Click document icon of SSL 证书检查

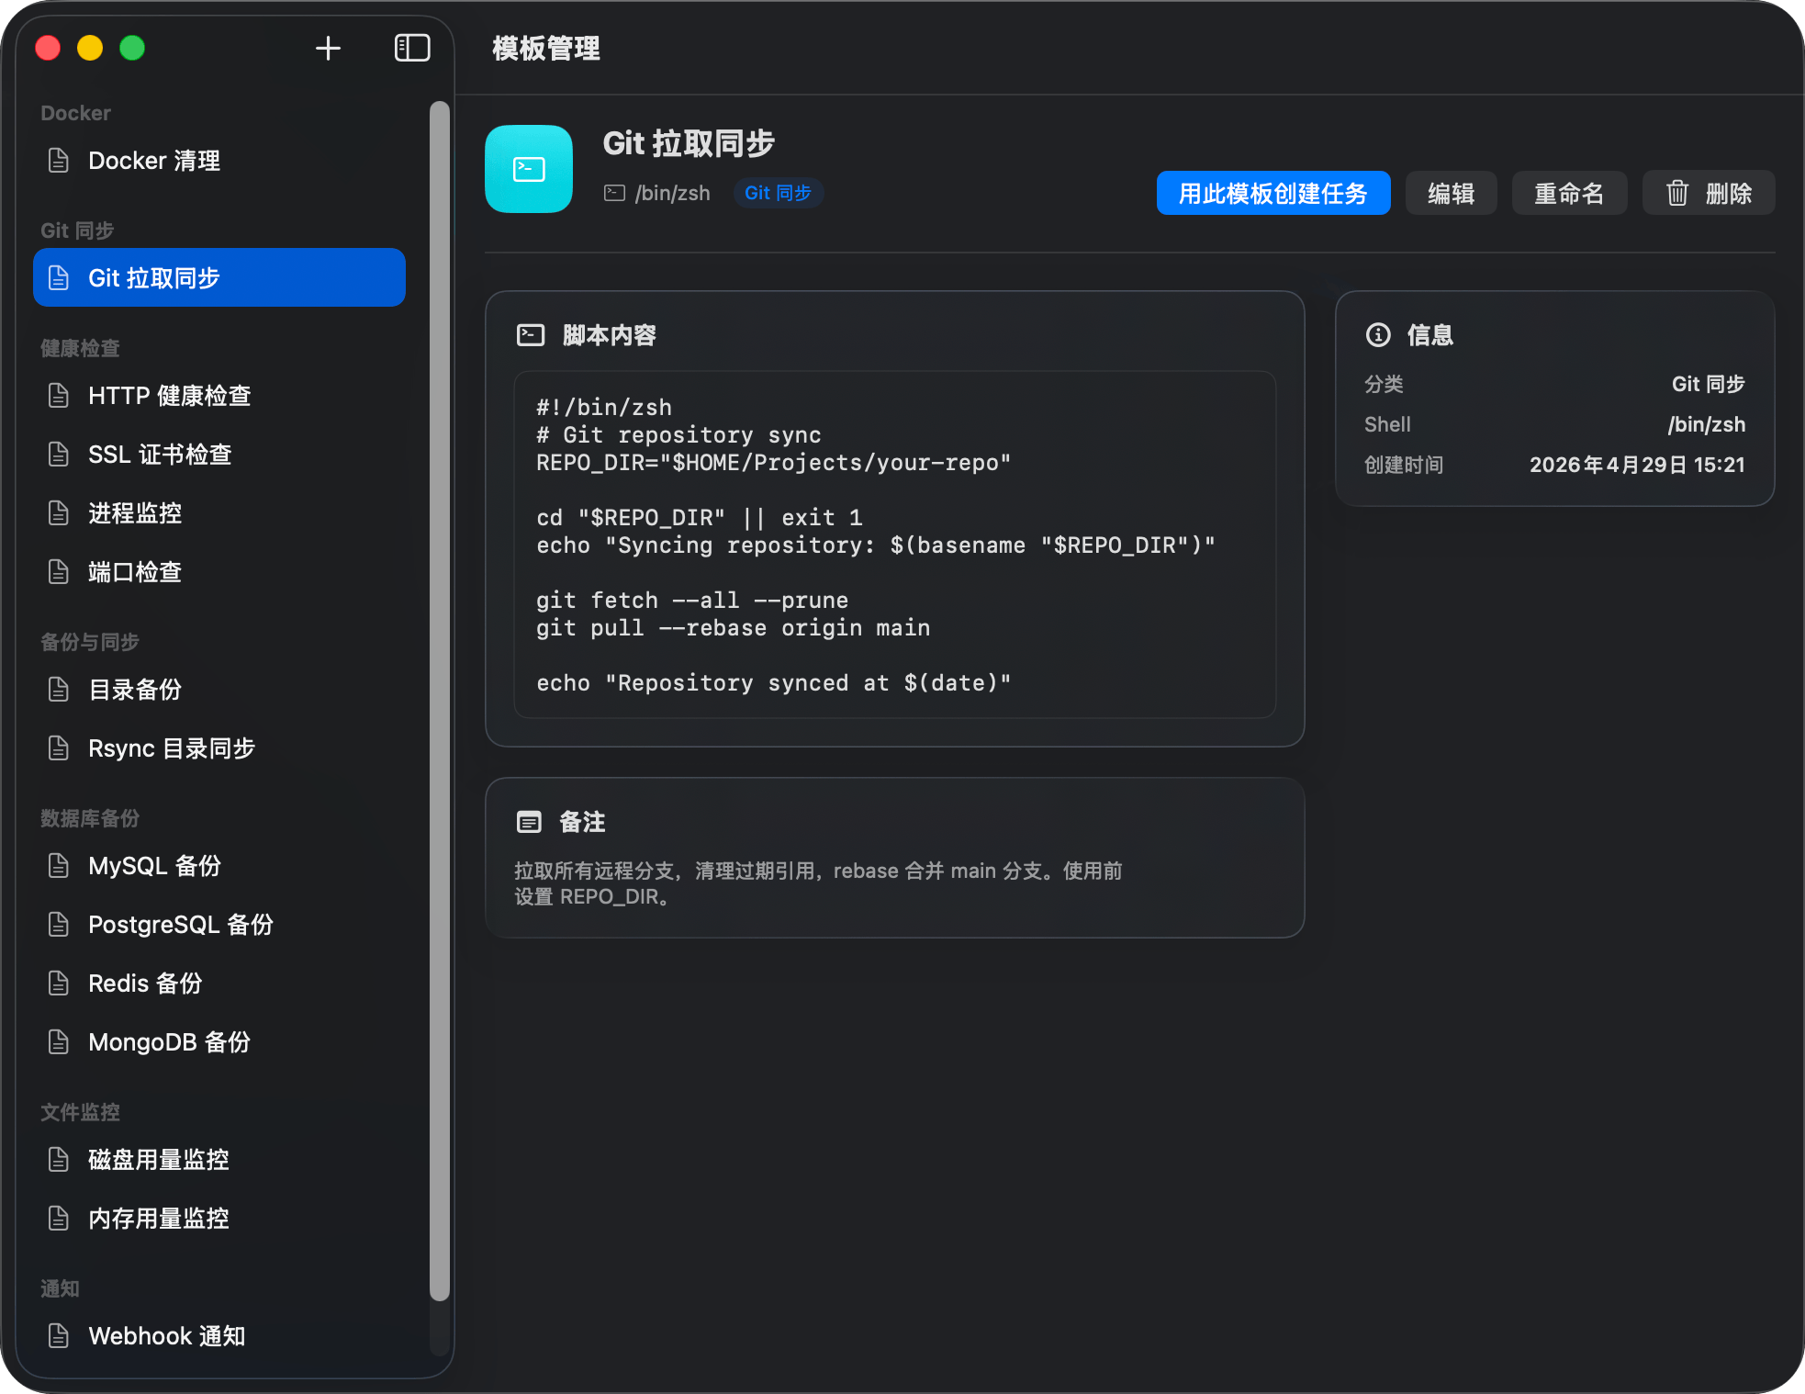pos(59,455)
